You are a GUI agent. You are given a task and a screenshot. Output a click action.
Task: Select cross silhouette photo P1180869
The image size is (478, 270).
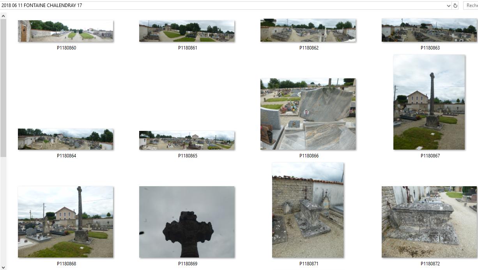187,222
